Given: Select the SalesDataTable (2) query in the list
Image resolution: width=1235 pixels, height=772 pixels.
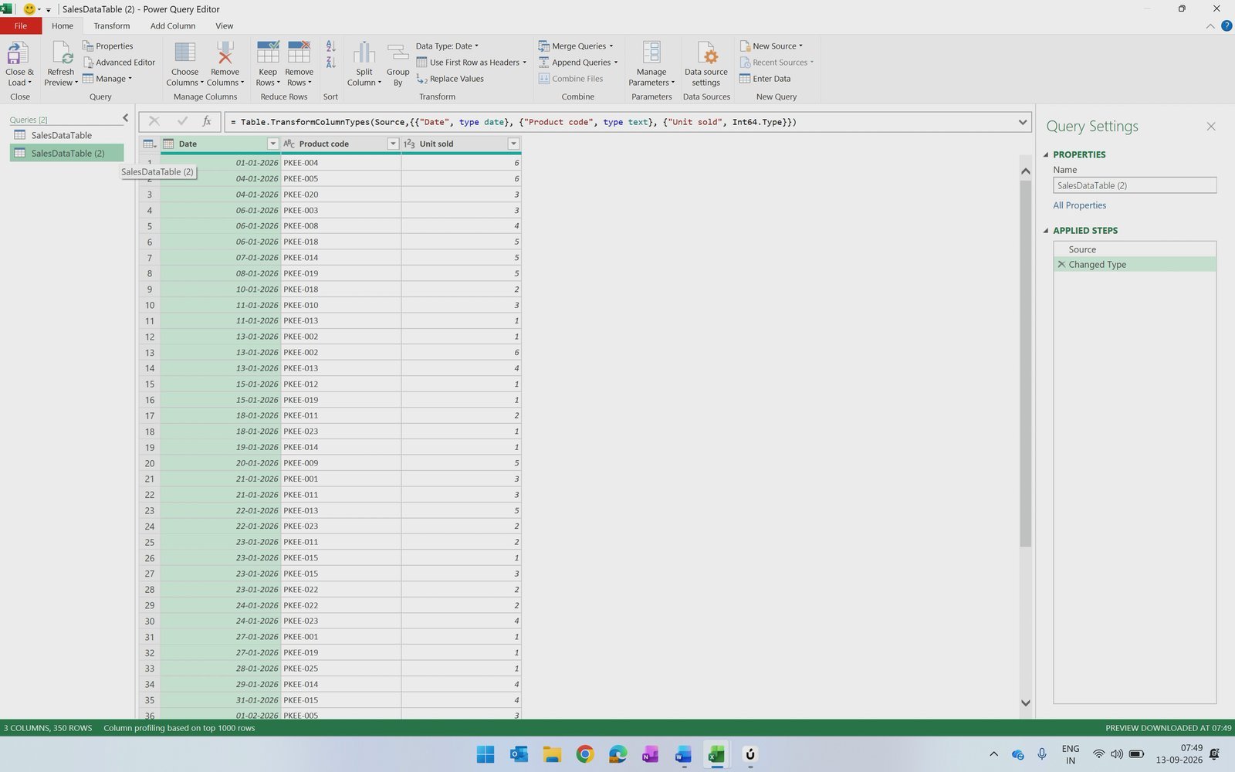Looking at the screenshot, I should point(66,153).
